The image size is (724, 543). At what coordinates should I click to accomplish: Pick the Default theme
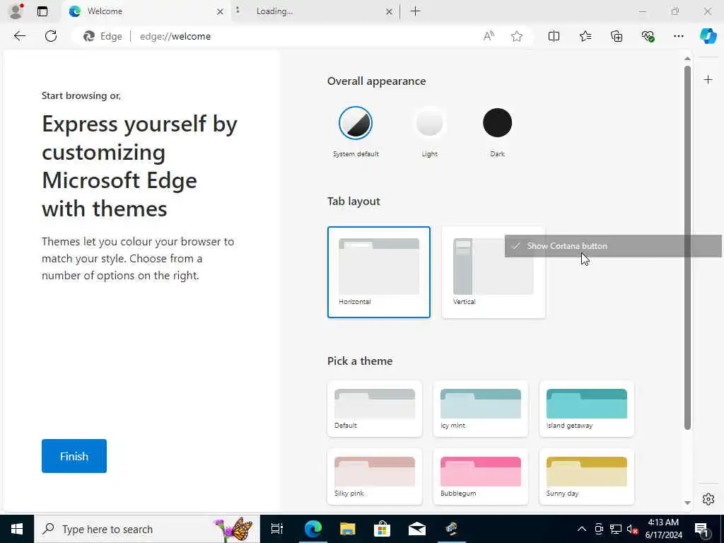coord(375,409)
